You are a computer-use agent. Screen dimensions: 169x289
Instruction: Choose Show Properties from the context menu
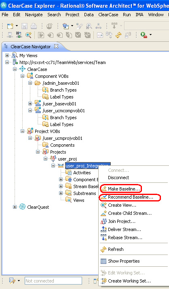click(x=124, y=261)
